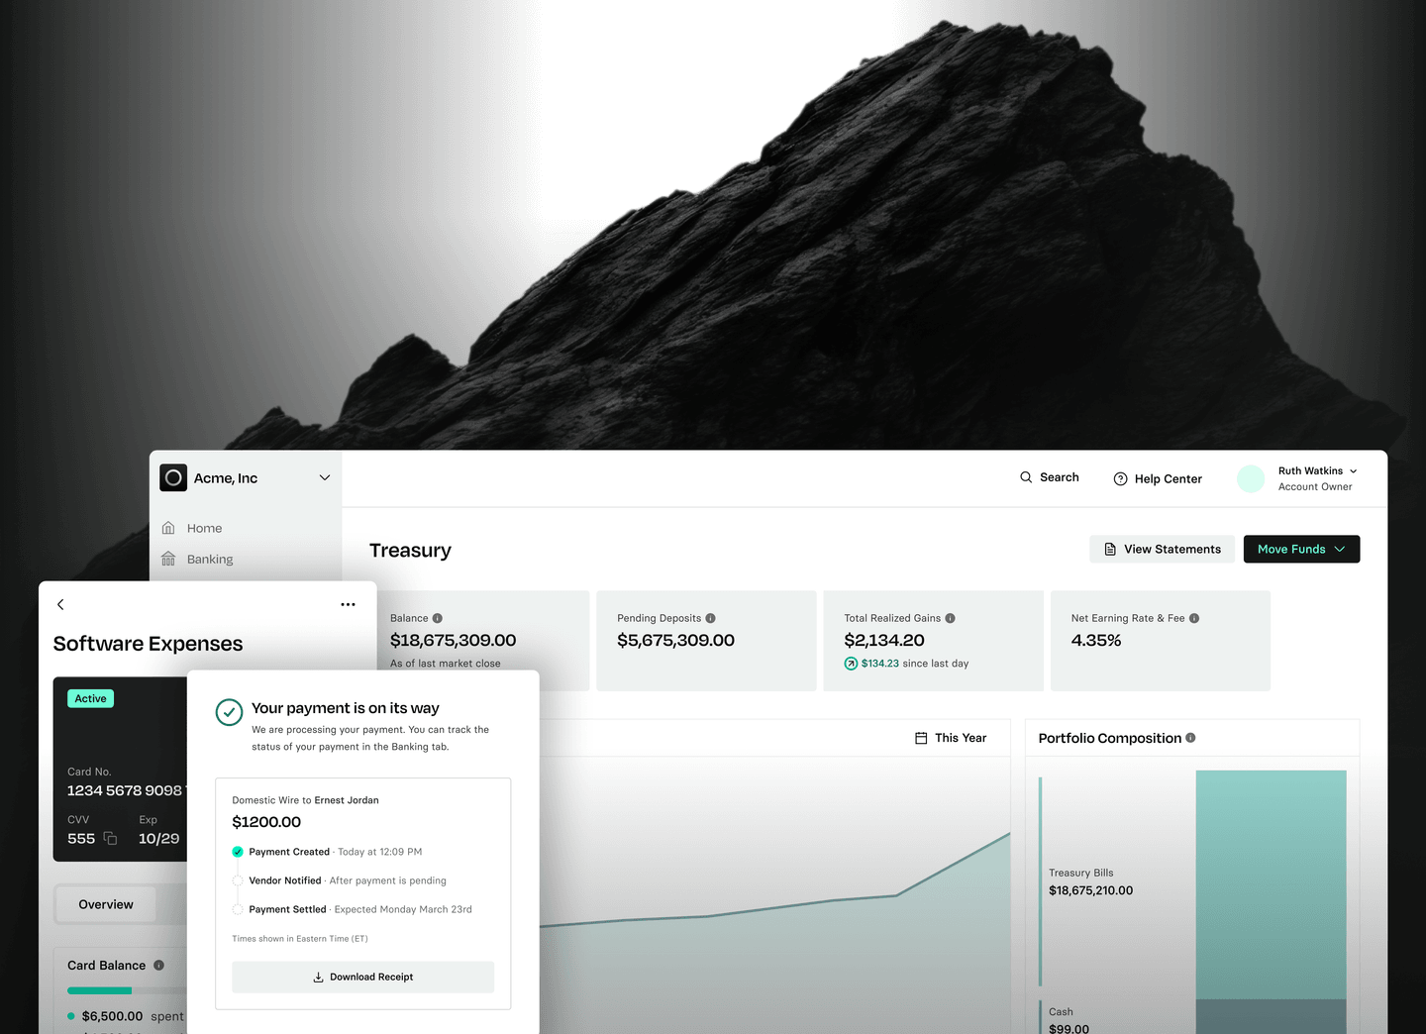Click the Card Balance spending progress bar
The width and height of the screenshot is (1426, 1034).
coord(99,990)
